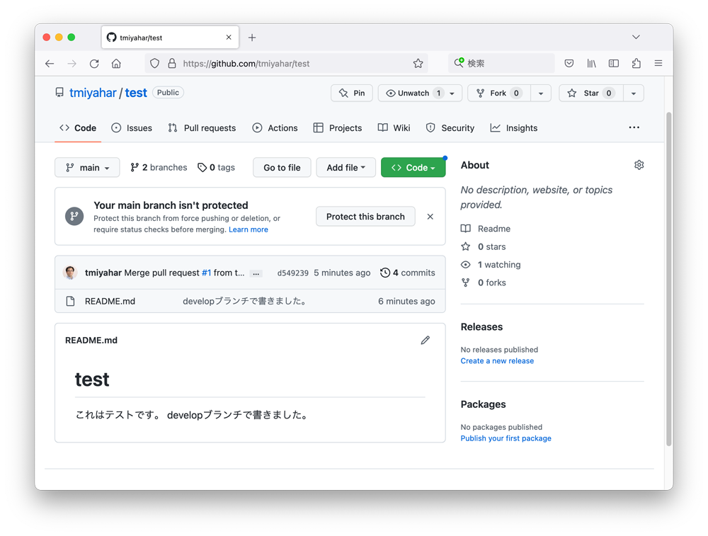Image resolution: width=708 pixels, height=536 pixels.
Task: Open About settings gear icon
Action: pos(639,165)
